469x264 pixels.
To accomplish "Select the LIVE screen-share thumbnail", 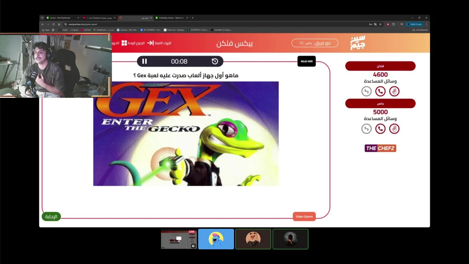I will click(x=178, y=239).
